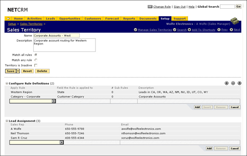The width and height of the screenshot is (247, 156).
Task: Go to Next territory link
Action: click(237, 30)
